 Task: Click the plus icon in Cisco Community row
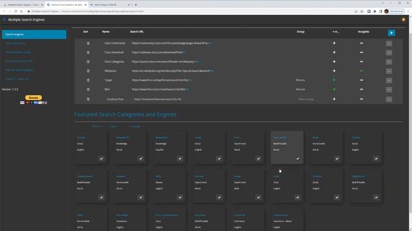click(x=334, y=43)
